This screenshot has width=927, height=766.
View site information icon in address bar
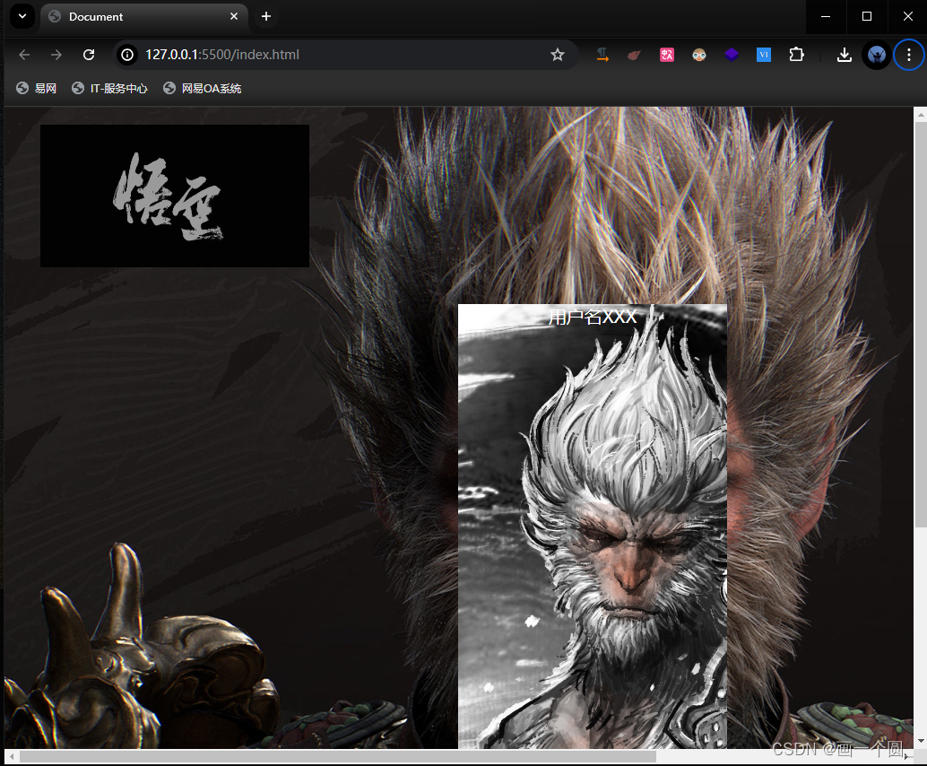coord(127,55)
